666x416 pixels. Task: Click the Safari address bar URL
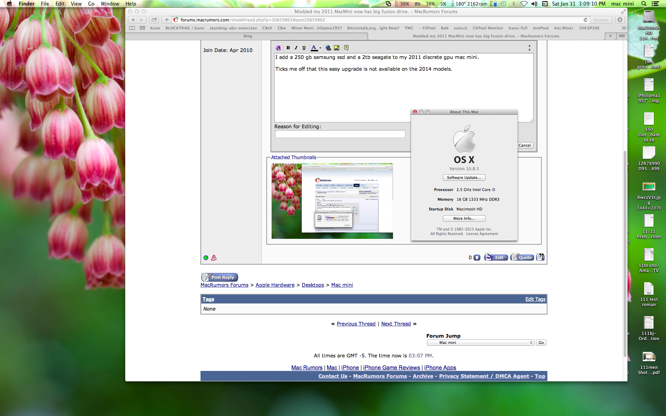pos(253,20)
